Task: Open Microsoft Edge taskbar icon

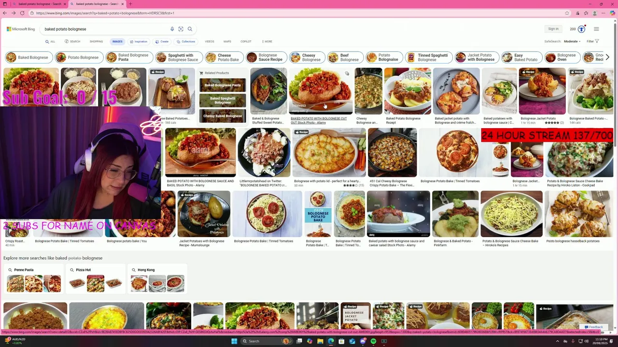Action: pyautogui.click(x=331, y=341)
